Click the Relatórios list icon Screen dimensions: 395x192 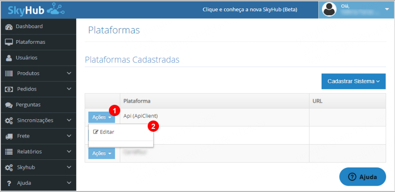click(9, 152)
